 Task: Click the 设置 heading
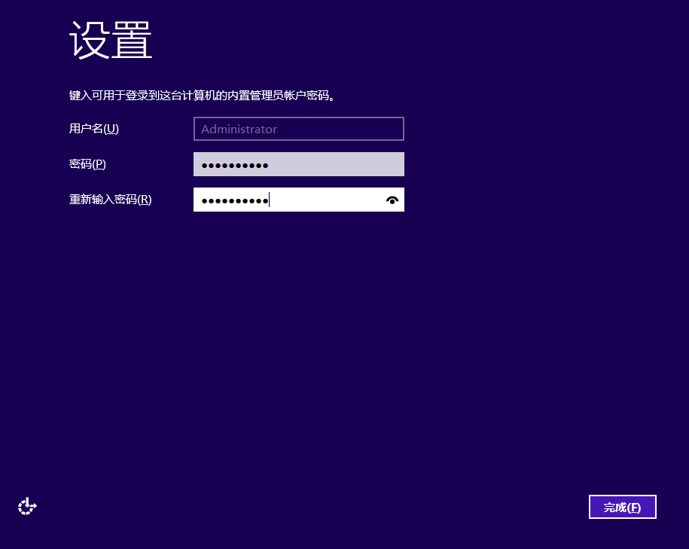pyautogui.click(x=111, y=40)
